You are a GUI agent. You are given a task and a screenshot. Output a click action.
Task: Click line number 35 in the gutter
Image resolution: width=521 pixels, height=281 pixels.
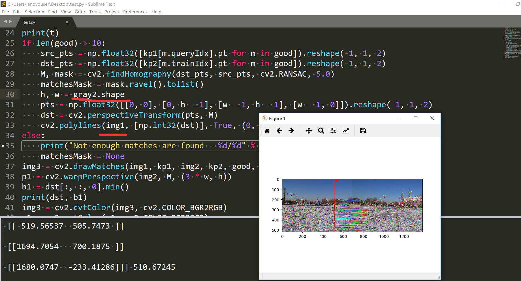[x=10, y=146]
